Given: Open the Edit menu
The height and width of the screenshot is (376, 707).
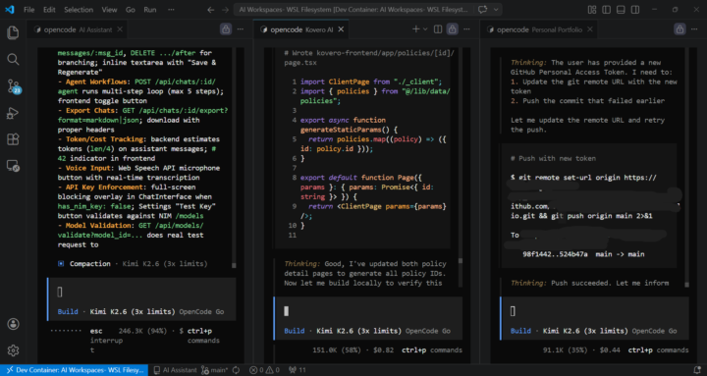Looking at the screenshot, I should pyautogui.click(x=49, y=10).
